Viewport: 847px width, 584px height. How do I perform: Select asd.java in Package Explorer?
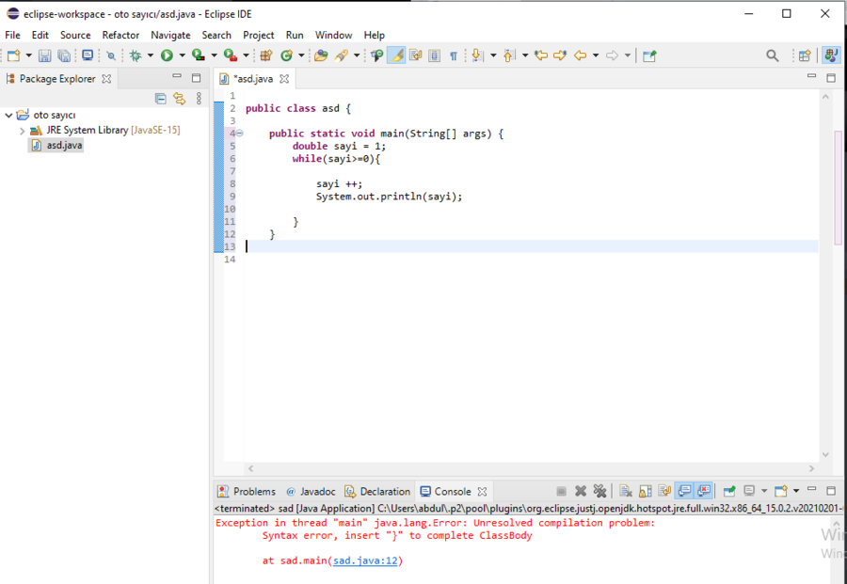(x=64, y=146)
